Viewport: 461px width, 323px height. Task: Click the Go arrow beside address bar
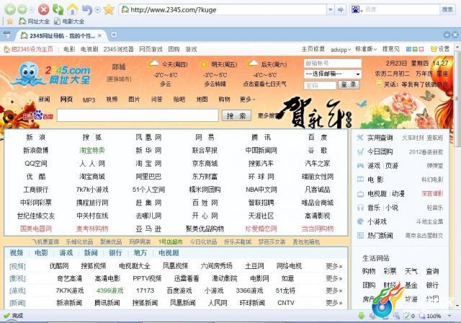(340, 9)
